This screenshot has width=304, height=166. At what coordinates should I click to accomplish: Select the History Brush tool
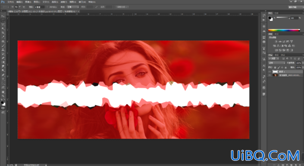click(x=3, y=54)
